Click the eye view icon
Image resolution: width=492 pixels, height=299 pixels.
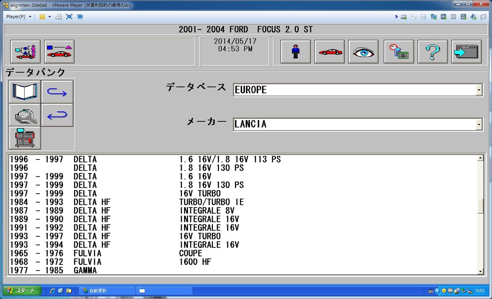point(363,51)
